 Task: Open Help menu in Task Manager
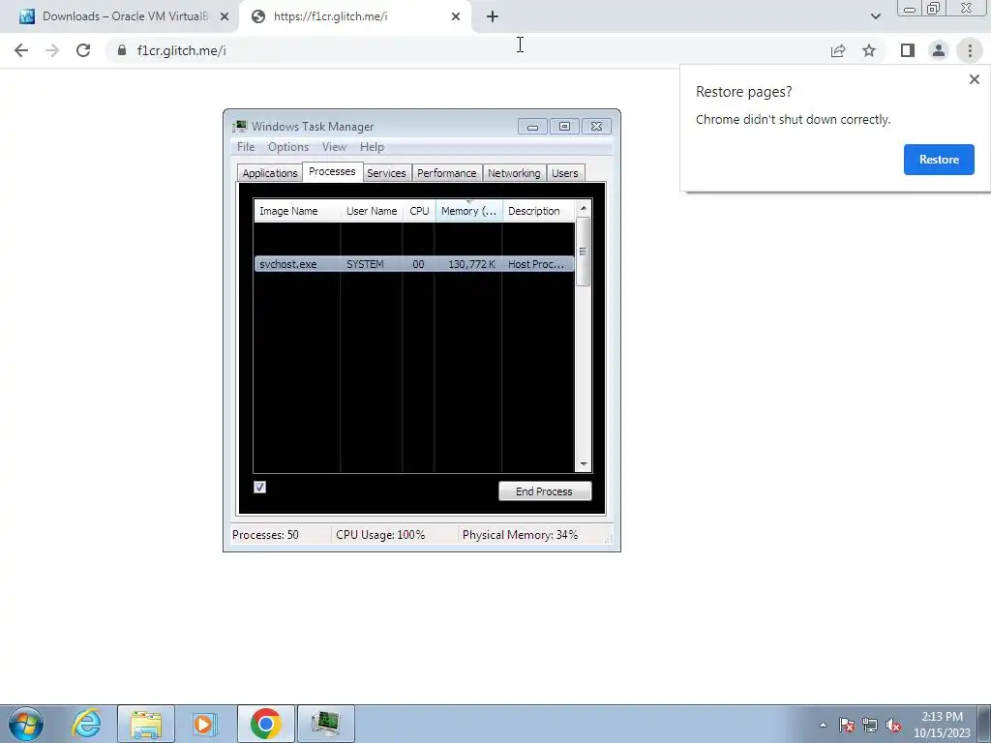point(372,147)
